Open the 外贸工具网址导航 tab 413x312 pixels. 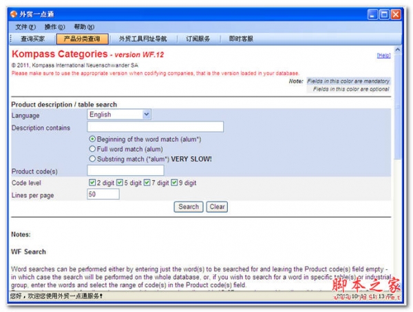142,39
